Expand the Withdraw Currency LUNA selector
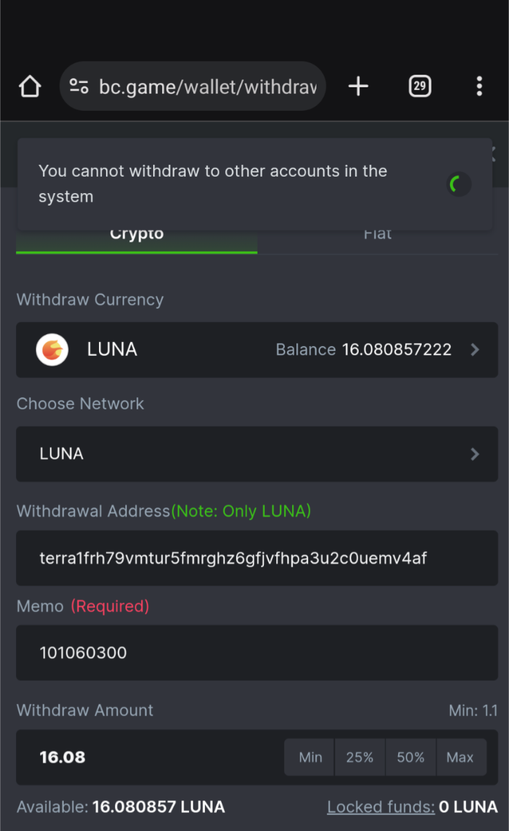Image resolution: width=509 pixels, height=831 pixels. [x=256, y=350]
